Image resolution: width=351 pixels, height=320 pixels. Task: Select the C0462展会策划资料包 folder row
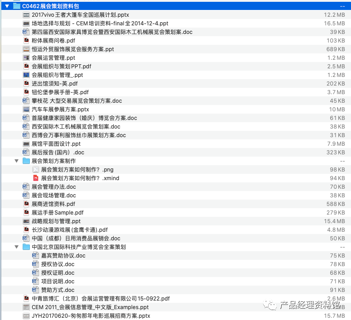pos(176,6)
